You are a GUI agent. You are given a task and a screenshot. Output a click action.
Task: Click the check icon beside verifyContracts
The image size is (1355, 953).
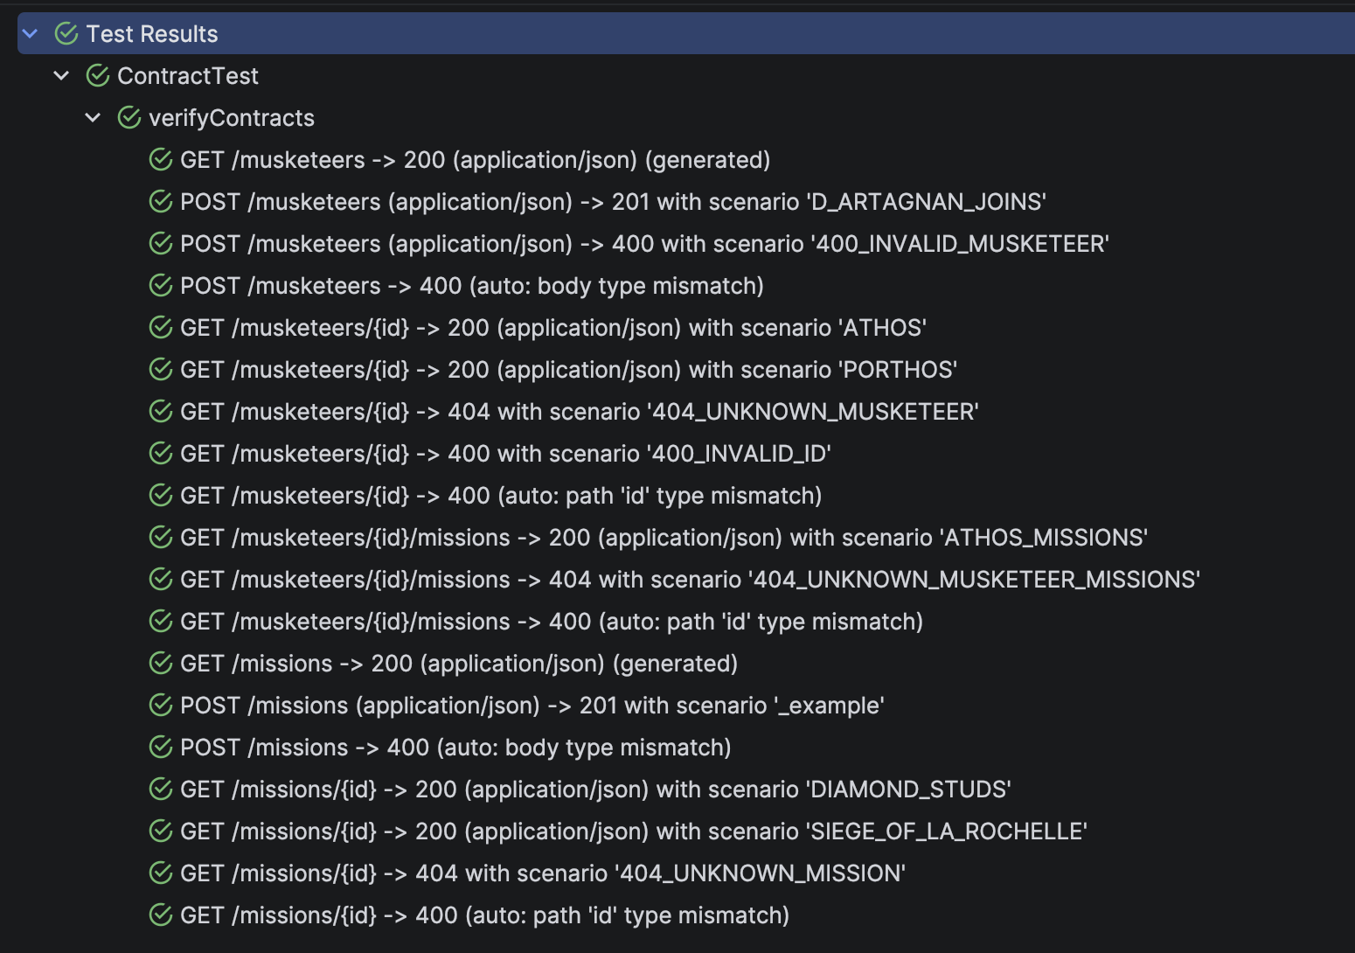pyautogui.click(x=129, y=117)
